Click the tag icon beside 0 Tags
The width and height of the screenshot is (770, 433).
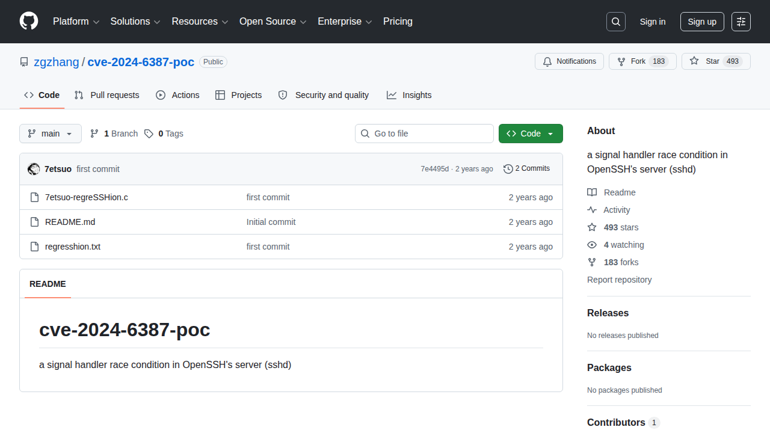click(149, 134)
